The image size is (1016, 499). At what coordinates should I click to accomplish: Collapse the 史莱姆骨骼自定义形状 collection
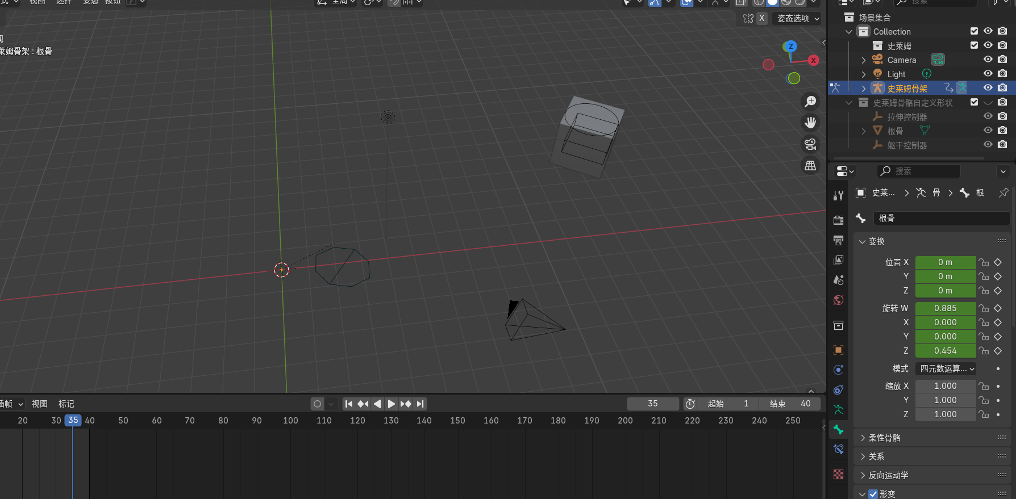click(x=849, y=103)
